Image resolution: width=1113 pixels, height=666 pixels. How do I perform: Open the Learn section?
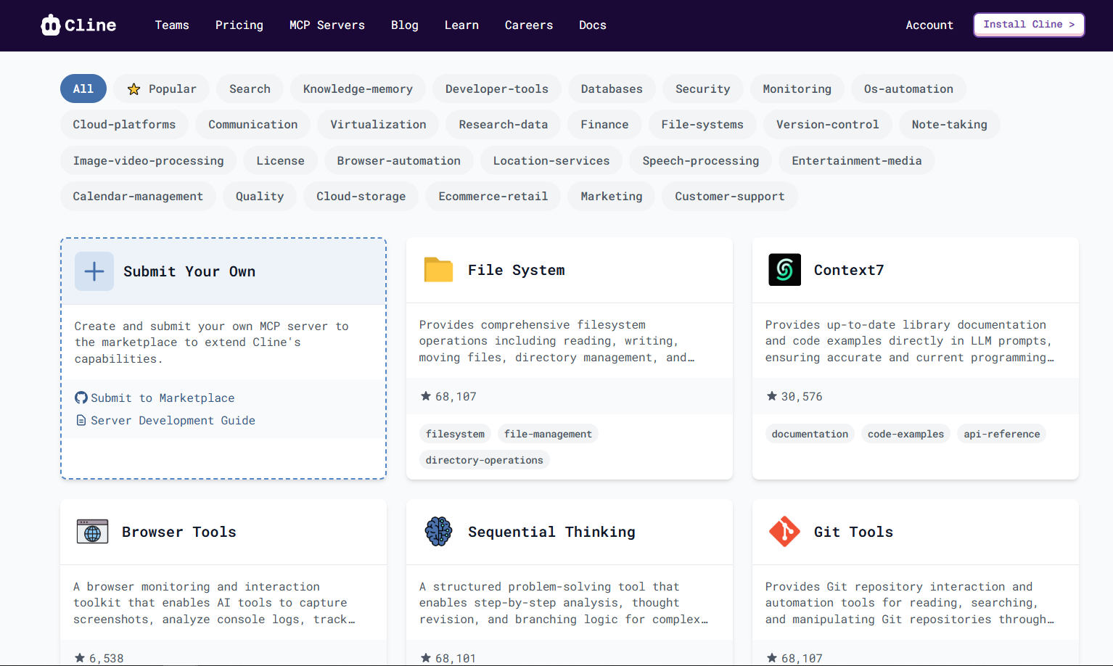[x=461, y=25]
